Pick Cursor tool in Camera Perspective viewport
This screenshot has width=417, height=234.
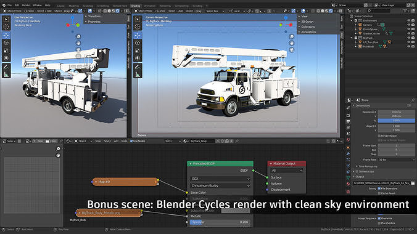pos(138,26)
